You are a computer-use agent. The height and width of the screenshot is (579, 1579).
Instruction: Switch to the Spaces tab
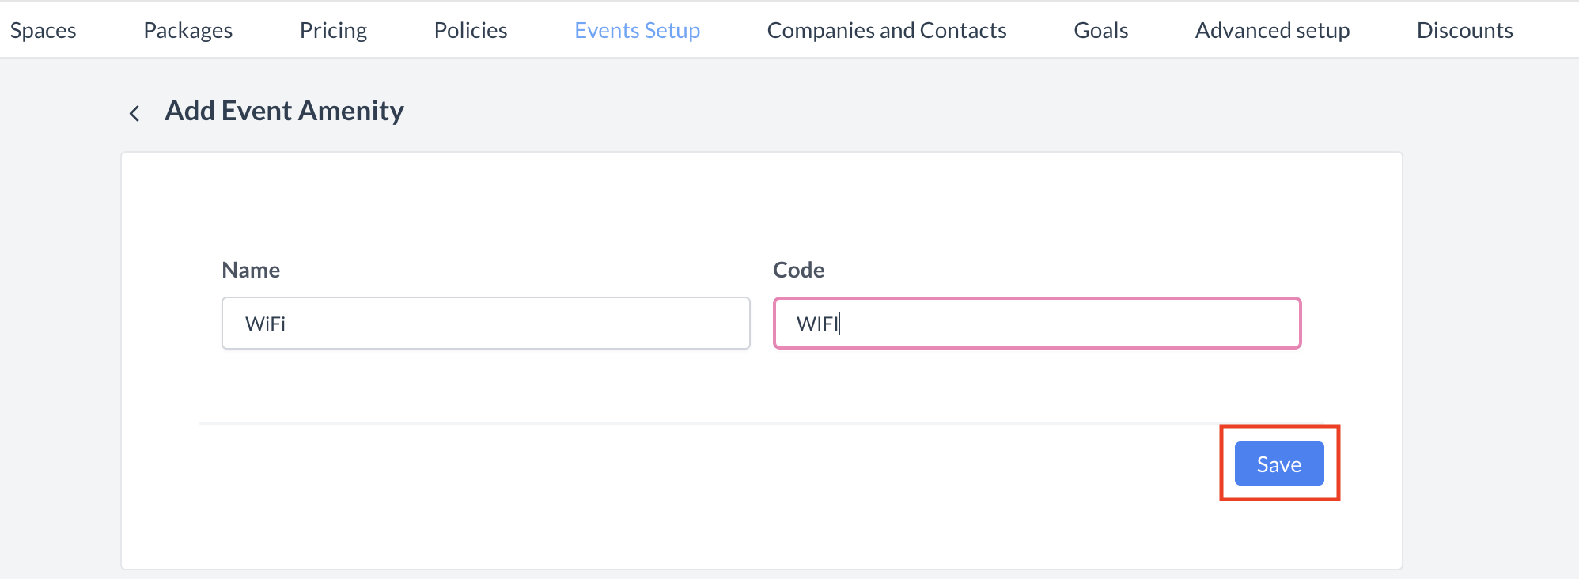[43, 30]
